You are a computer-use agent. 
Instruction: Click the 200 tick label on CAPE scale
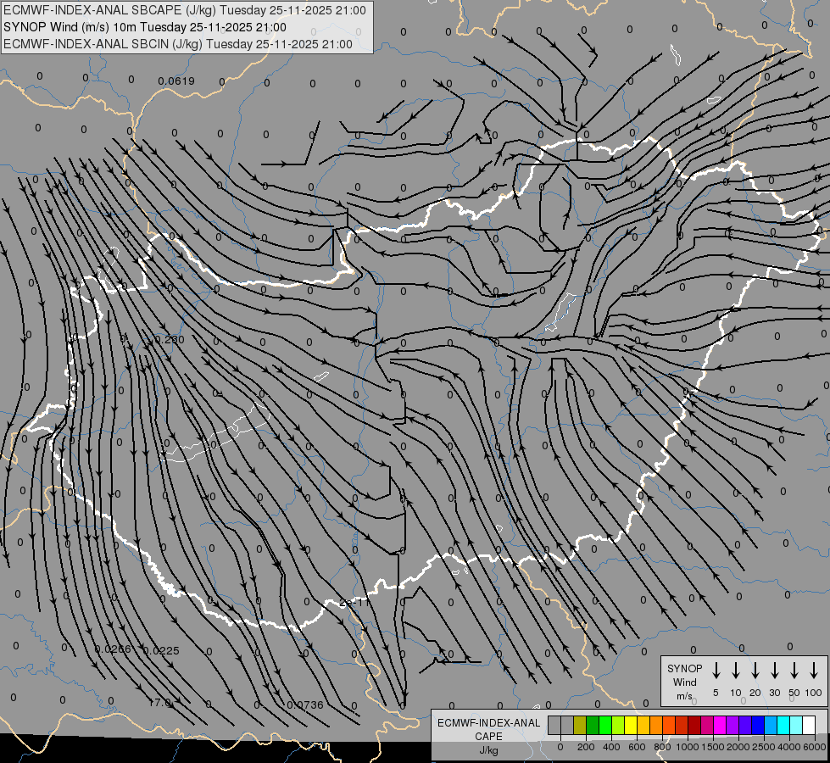tap(586, 747)
